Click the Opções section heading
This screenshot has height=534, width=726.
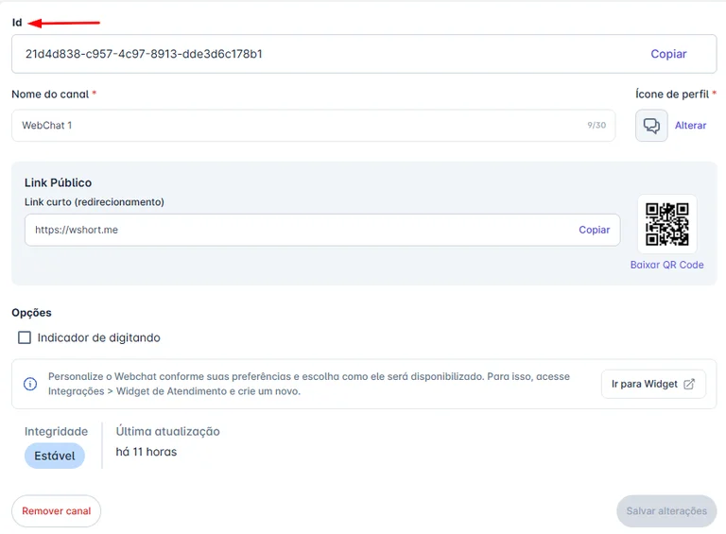tap(31, 313)
